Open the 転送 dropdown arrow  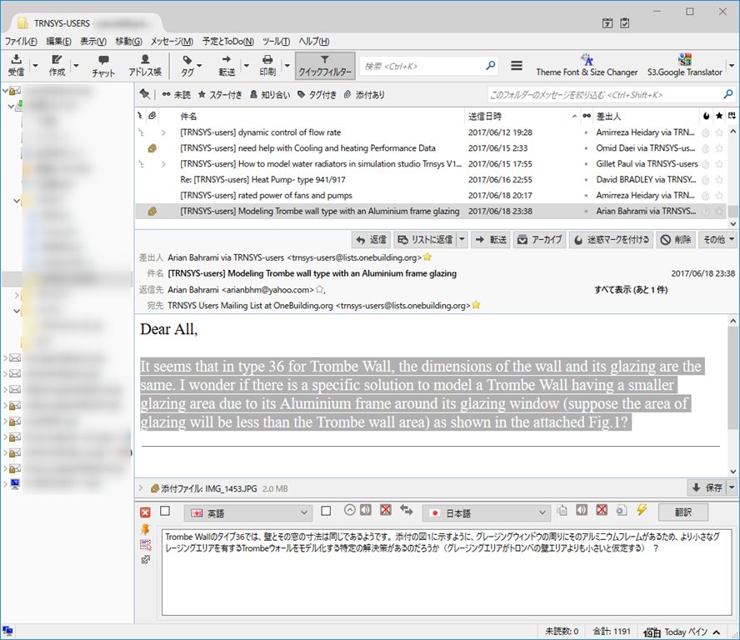tap(246, 65)
